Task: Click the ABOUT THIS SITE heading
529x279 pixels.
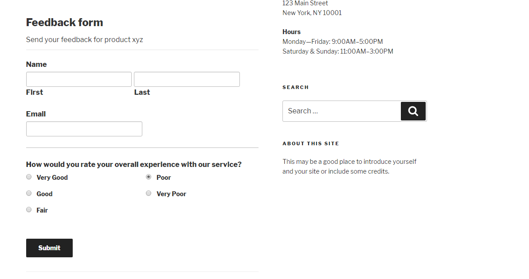Action: tap(310, 143)
